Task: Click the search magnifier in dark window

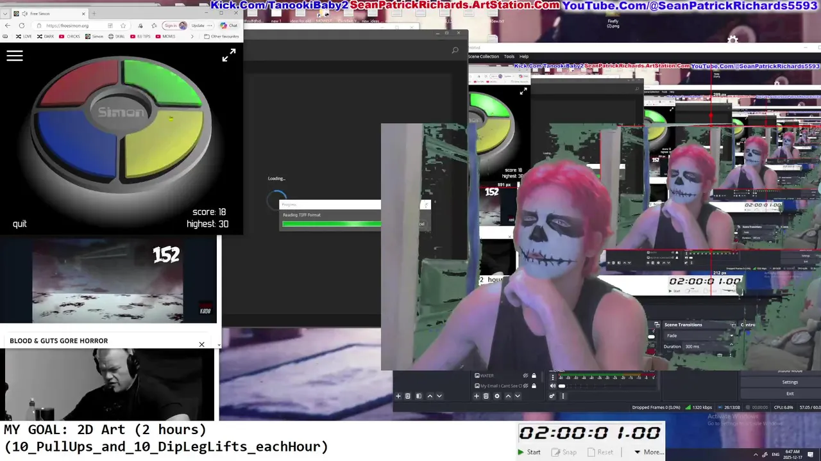Action: (x=455, y=50)
